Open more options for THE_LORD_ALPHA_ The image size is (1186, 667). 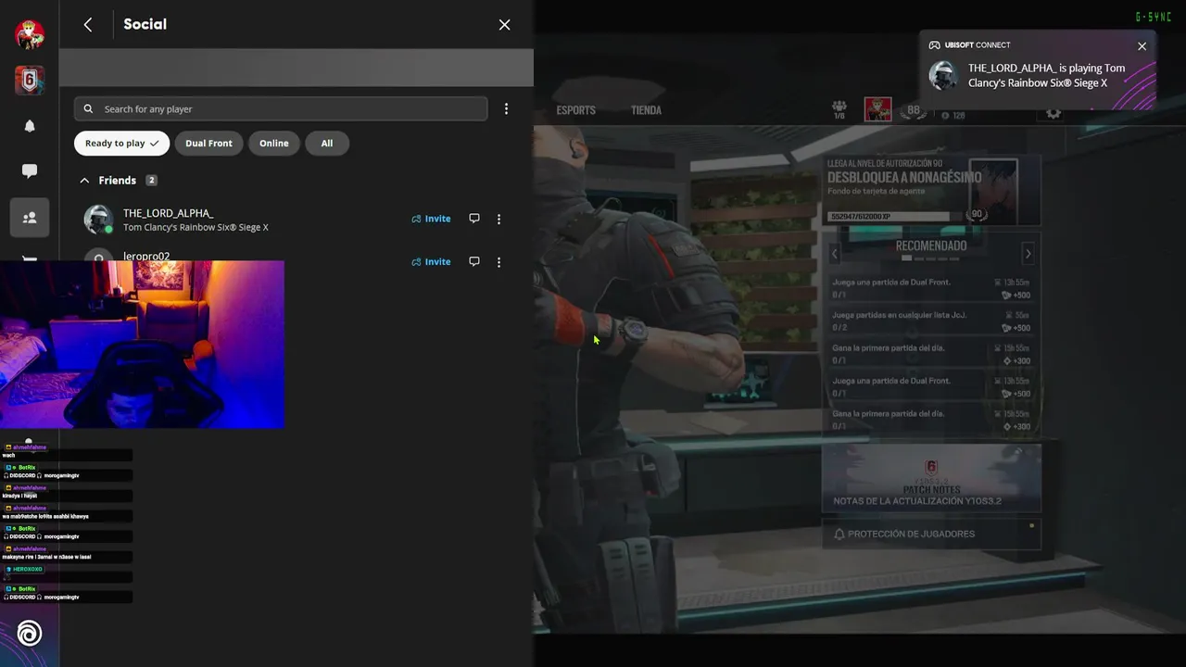[498, 220]
